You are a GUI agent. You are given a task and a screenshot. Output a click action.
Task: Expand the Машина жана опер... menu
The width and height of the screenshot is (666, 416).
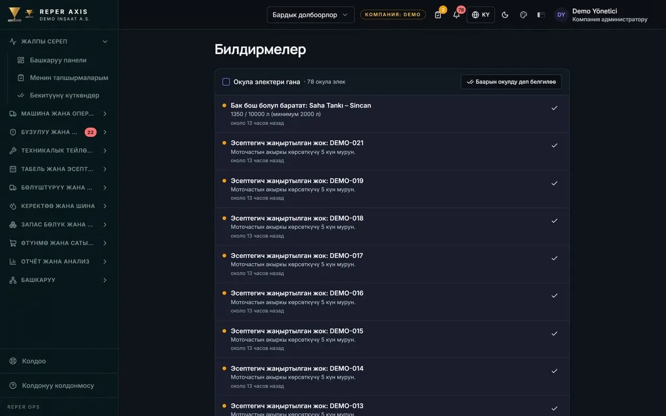[59, 113]
